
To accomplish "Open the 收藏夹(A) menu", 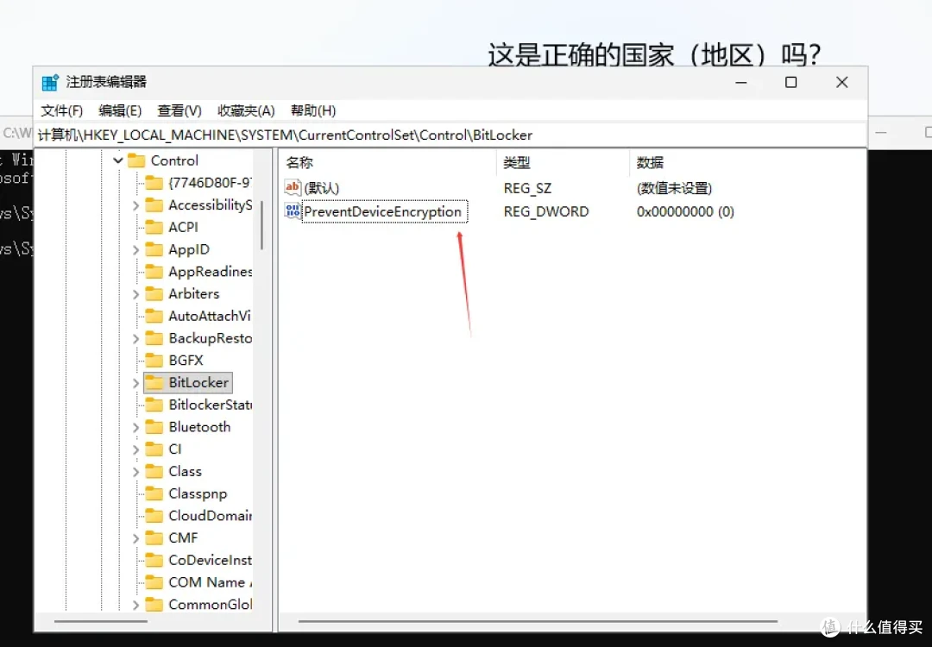I will coord(245,111).
